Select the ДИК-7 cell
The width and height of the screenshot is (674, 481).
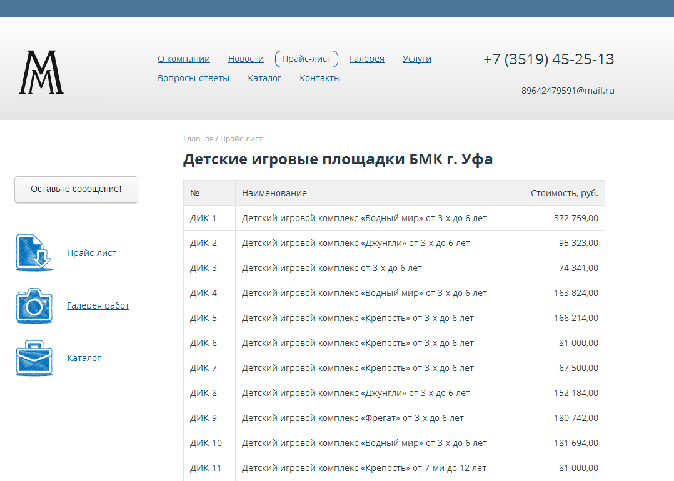(209, 367)
